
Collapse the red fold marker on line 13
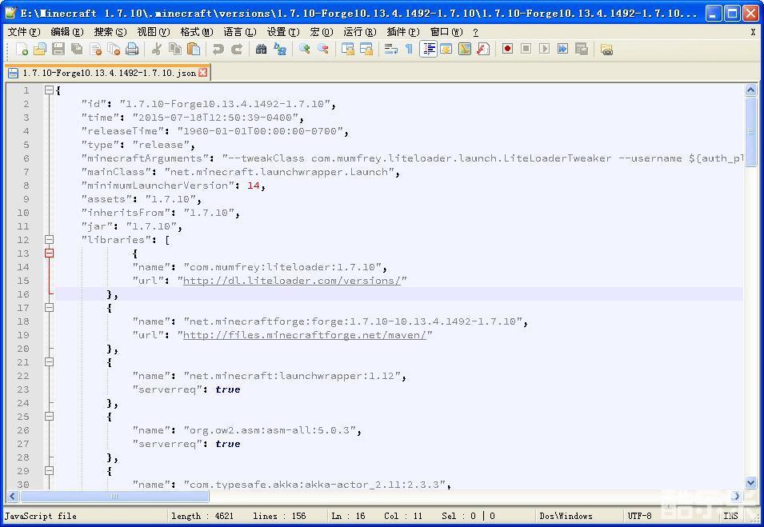pyautogui.click(x=49, y=253)
